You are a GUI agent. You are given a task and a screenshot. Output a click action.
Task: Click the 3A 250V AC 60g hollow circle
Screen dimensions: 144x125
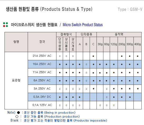(x=107, y=89)
